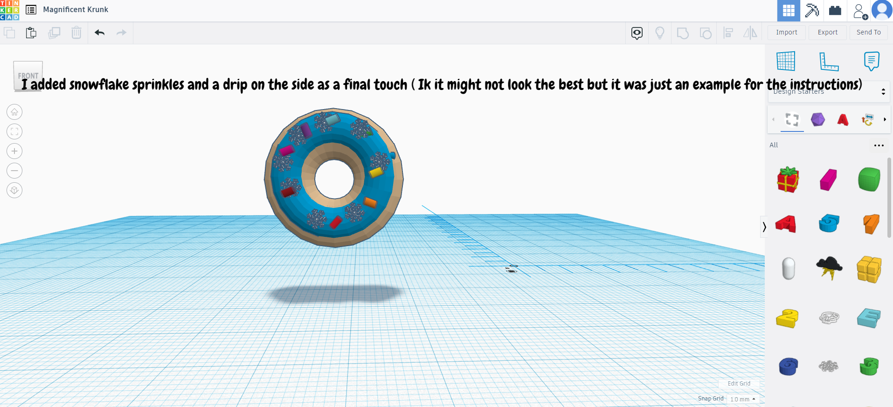Select the purple polyhedron basic shapes tab

(x=817, y=120)
